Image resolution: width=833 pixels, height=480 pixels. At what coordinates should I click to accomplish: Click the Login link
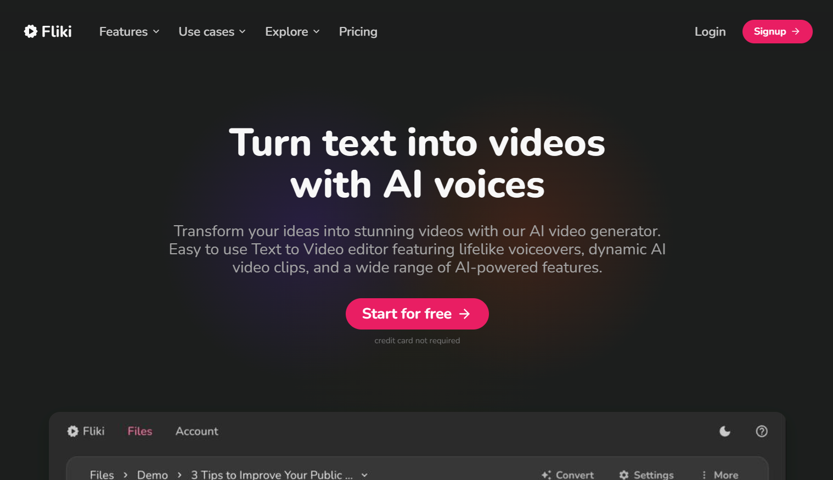point(710,31)
